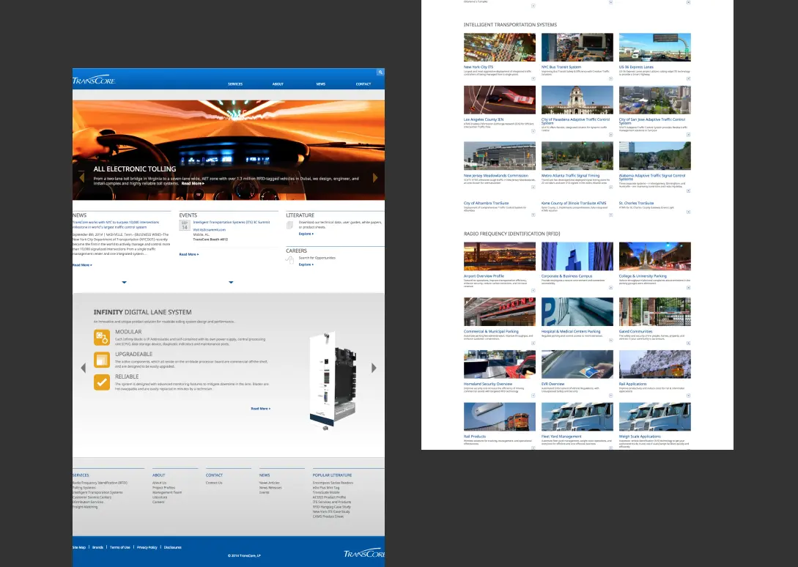The image size is (798, 567).
Task: Click the Infinity blade product image
Action: 333,382
